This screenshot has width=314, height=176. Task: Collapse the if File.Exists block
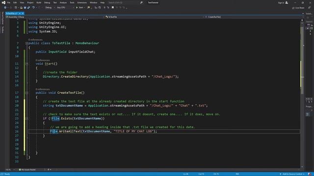click(26, 118)
